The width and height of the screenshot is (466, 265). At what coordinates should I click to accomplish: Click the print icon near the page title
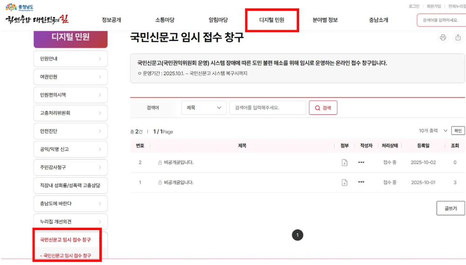pyautogui.click(x=443, y=38)
